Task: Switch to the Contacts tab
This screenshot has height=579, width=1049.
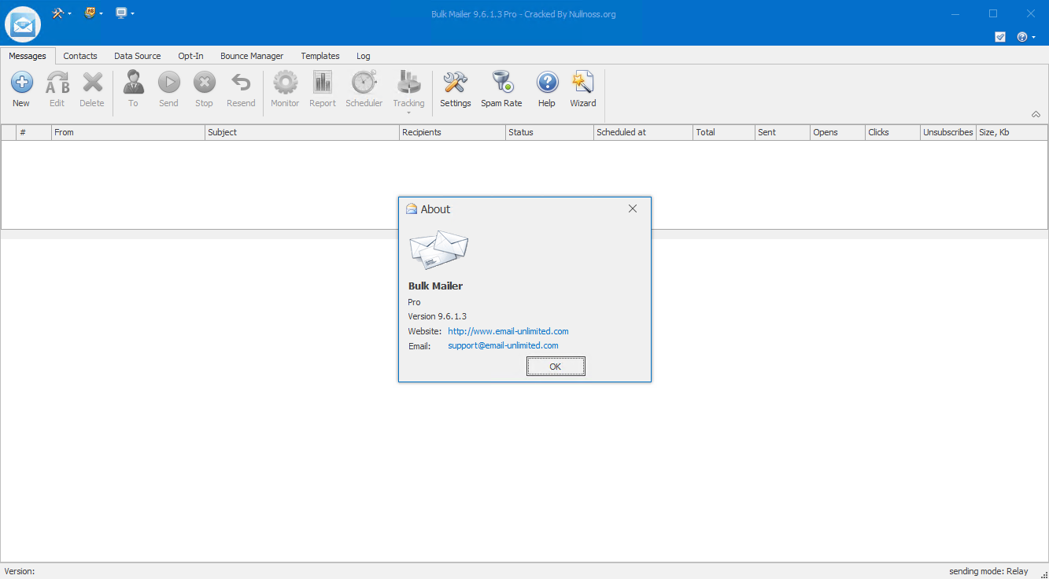Action: coord(80,56)
